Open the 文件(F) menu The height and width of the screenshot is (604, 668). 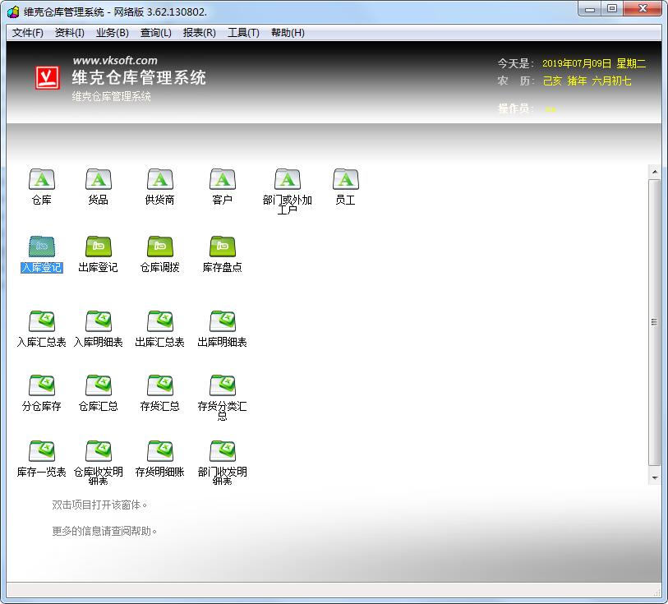pyautogui.click(x=28, y=33)
